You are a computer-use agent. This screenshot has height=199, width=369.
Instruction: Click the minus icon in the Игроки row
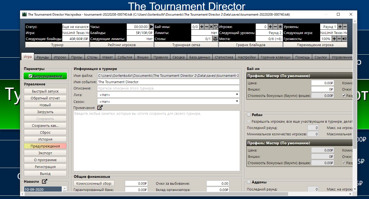point(275,27)
